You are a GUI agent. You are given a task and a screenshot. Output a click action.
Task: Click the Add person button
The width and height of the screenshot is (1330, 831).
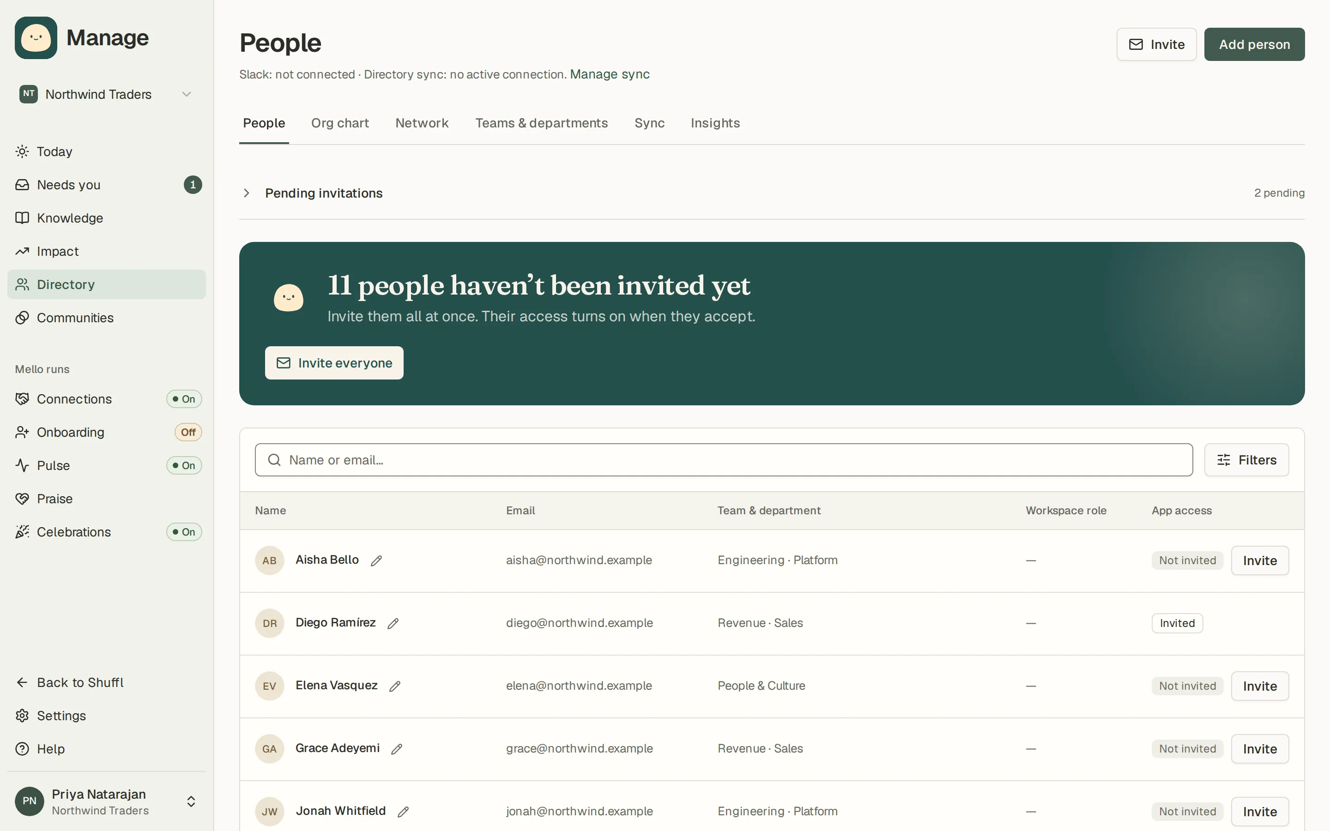[x=1254, y=44]
